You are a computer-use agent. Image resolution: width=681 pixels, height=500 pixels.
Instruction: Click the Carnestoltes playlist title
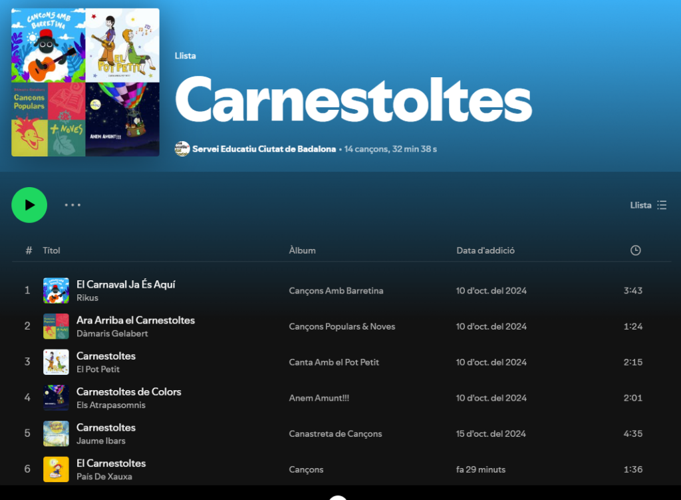click(352, 100)
